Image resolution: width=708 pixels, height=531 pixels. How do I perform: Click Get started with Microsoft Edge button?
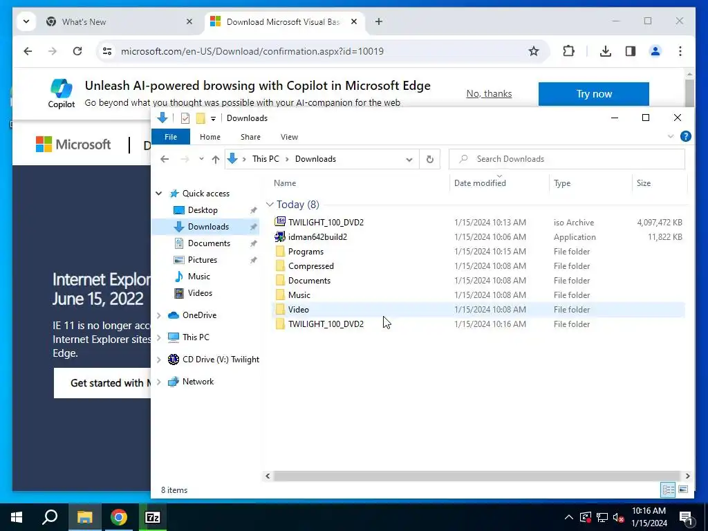pos(102,383)
